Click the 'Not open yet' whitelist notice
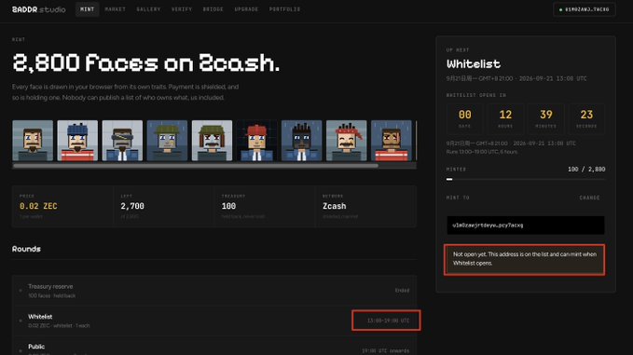Screen dimensions: 633x355 tap(525, 260)
